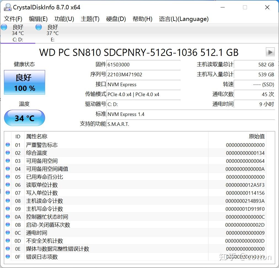Click the 固件 firmware value field
Image resolution: width=279 pixels, height=268 pixels.
(143, 64)
